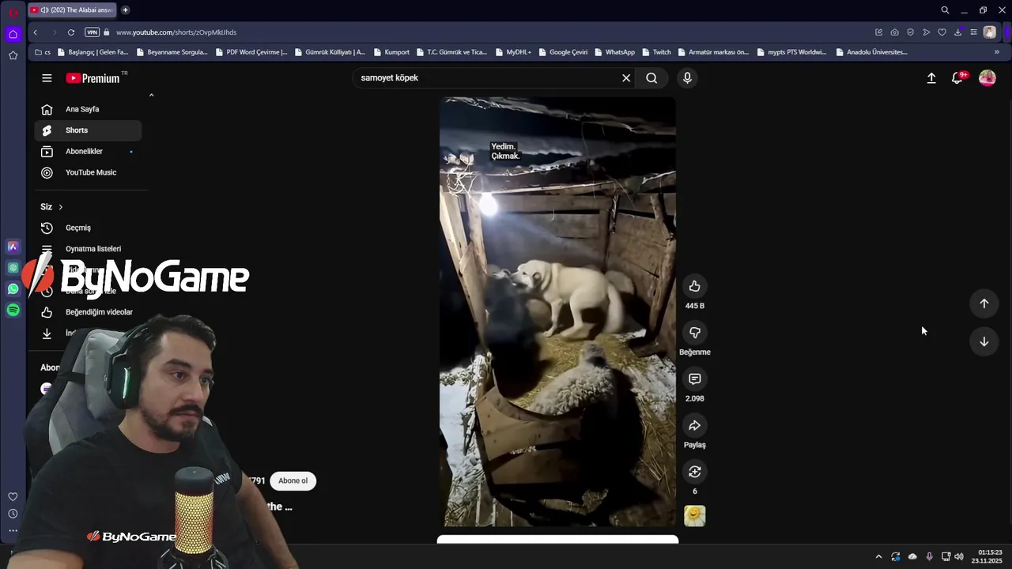Open the cs bookmarks folder
The width and height of the screenshot is (1012, 569).
click(43, 52)
